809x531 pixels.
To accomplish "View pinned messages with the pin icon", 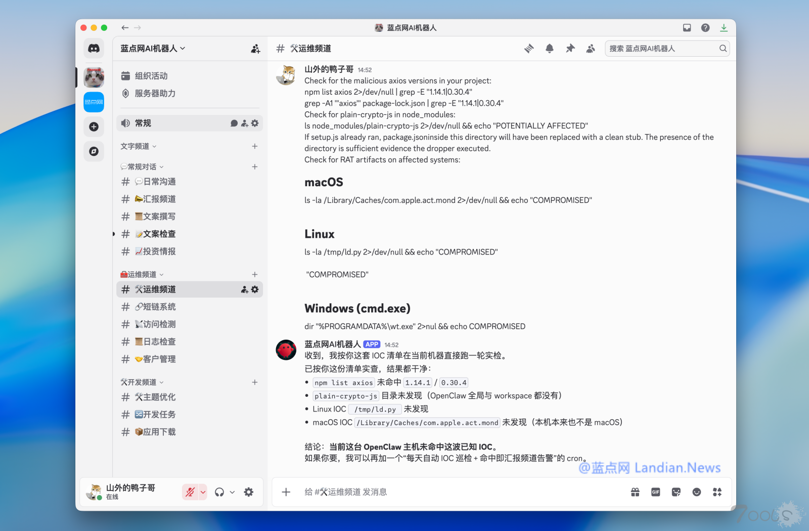I will [570, 48].
